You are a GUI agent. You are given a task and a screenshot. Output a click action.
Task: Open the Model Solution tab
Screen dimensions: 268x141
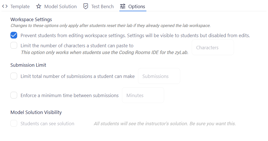tap(56, 6)
